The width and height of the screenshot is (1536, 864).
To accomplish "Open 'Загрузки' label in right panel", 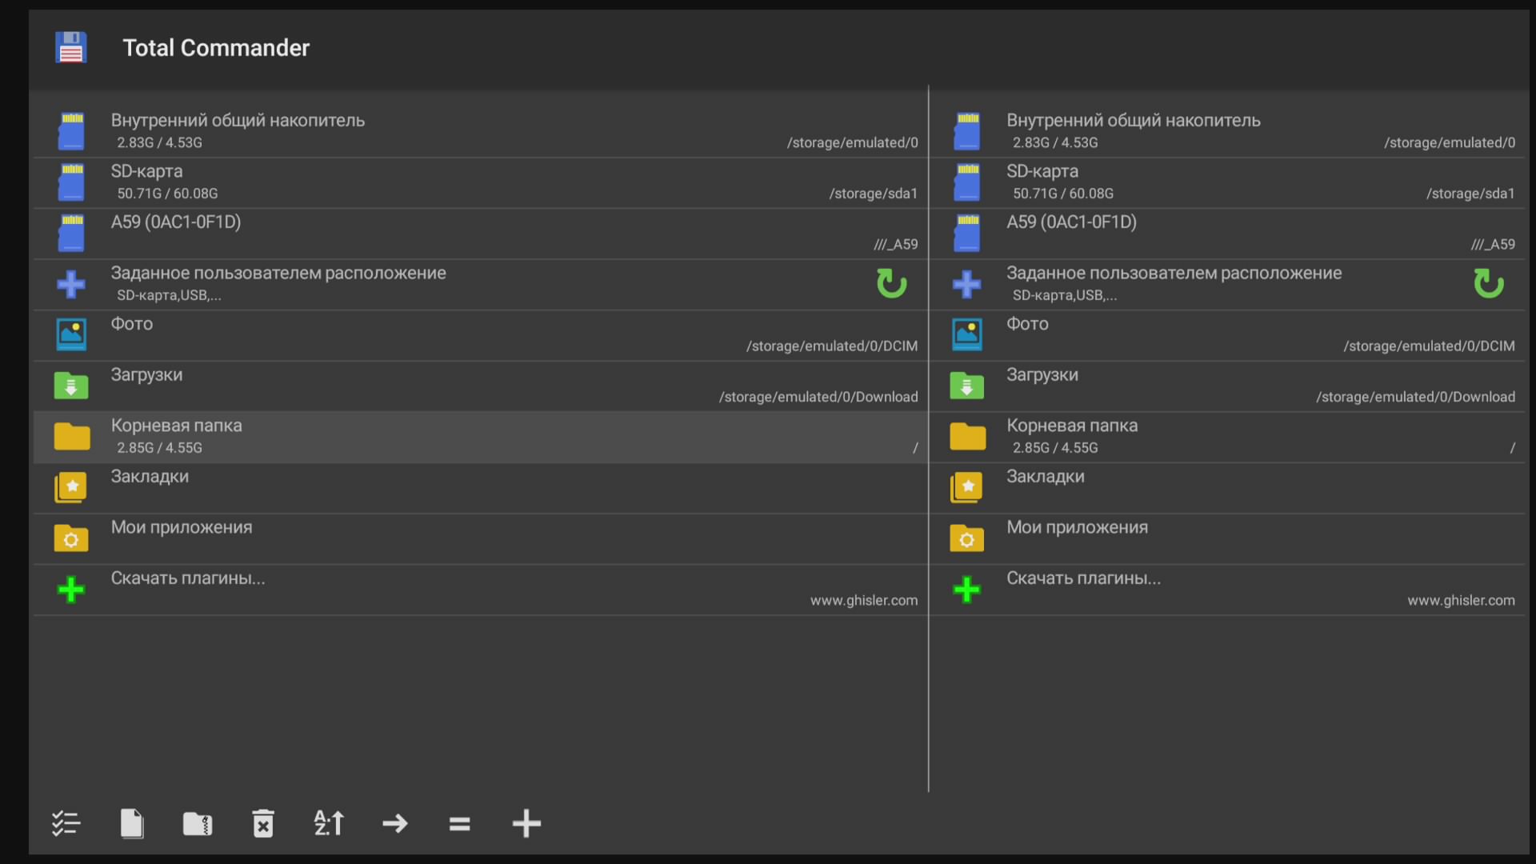I will click(1042, 375).
